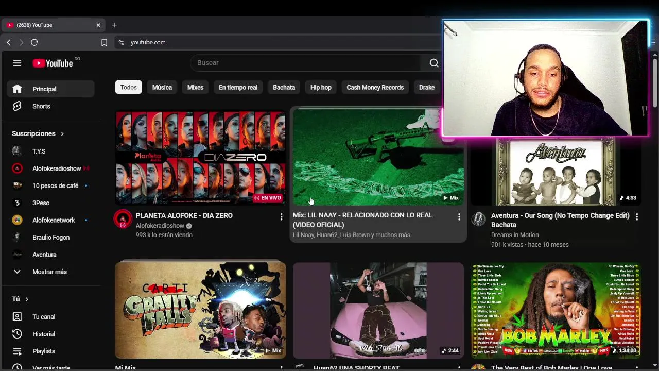Click the youtube.com address bar
Viewport: 659px width, 371px height.
277,42
